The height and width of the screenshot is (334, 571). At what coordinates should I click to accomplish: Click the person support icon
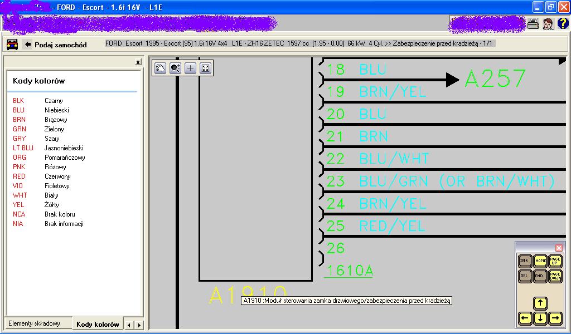tap(548, 23)
